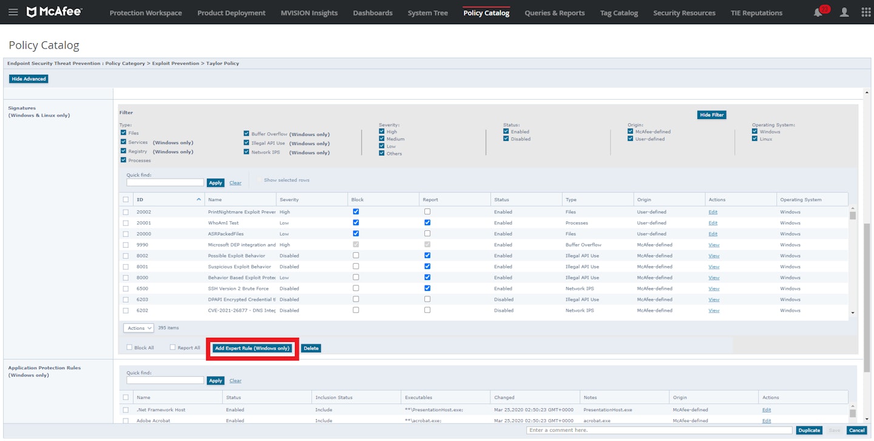
Task: Switch to Dashboards tab
Action: click(373, 13)
